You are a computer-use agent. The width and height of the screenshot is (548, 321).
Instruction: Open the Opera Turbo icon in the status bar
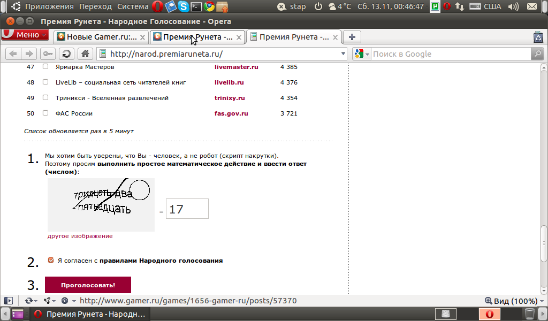coord(65,301)
